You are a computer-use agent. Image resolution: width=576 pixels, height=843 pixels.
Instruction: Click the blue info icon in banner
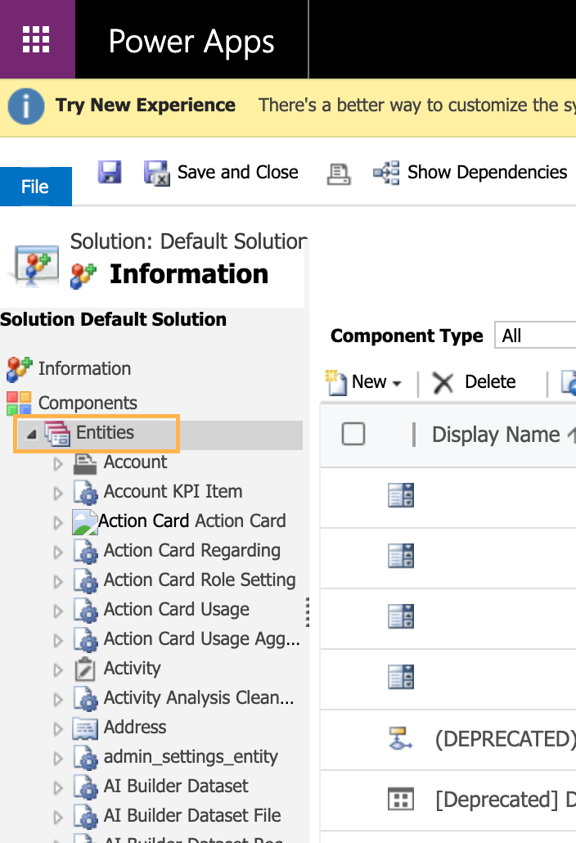pyautogui.click(x=26, y=106)
